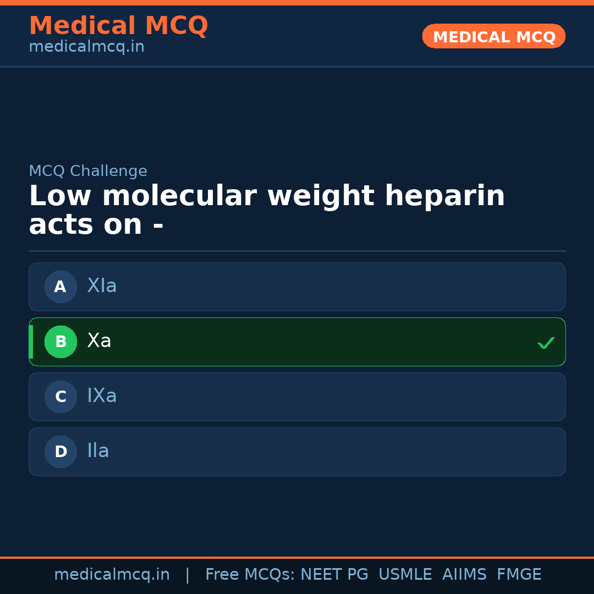Screen dimensions: 594x594
Task: Click the orange MEDICAL MCQ badge
Action: click(x=493, y=36)
